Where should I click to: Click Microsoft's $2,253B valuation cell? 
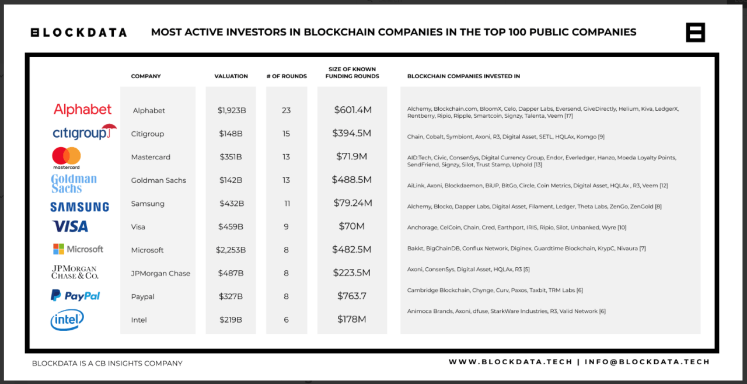coord(231,250)
